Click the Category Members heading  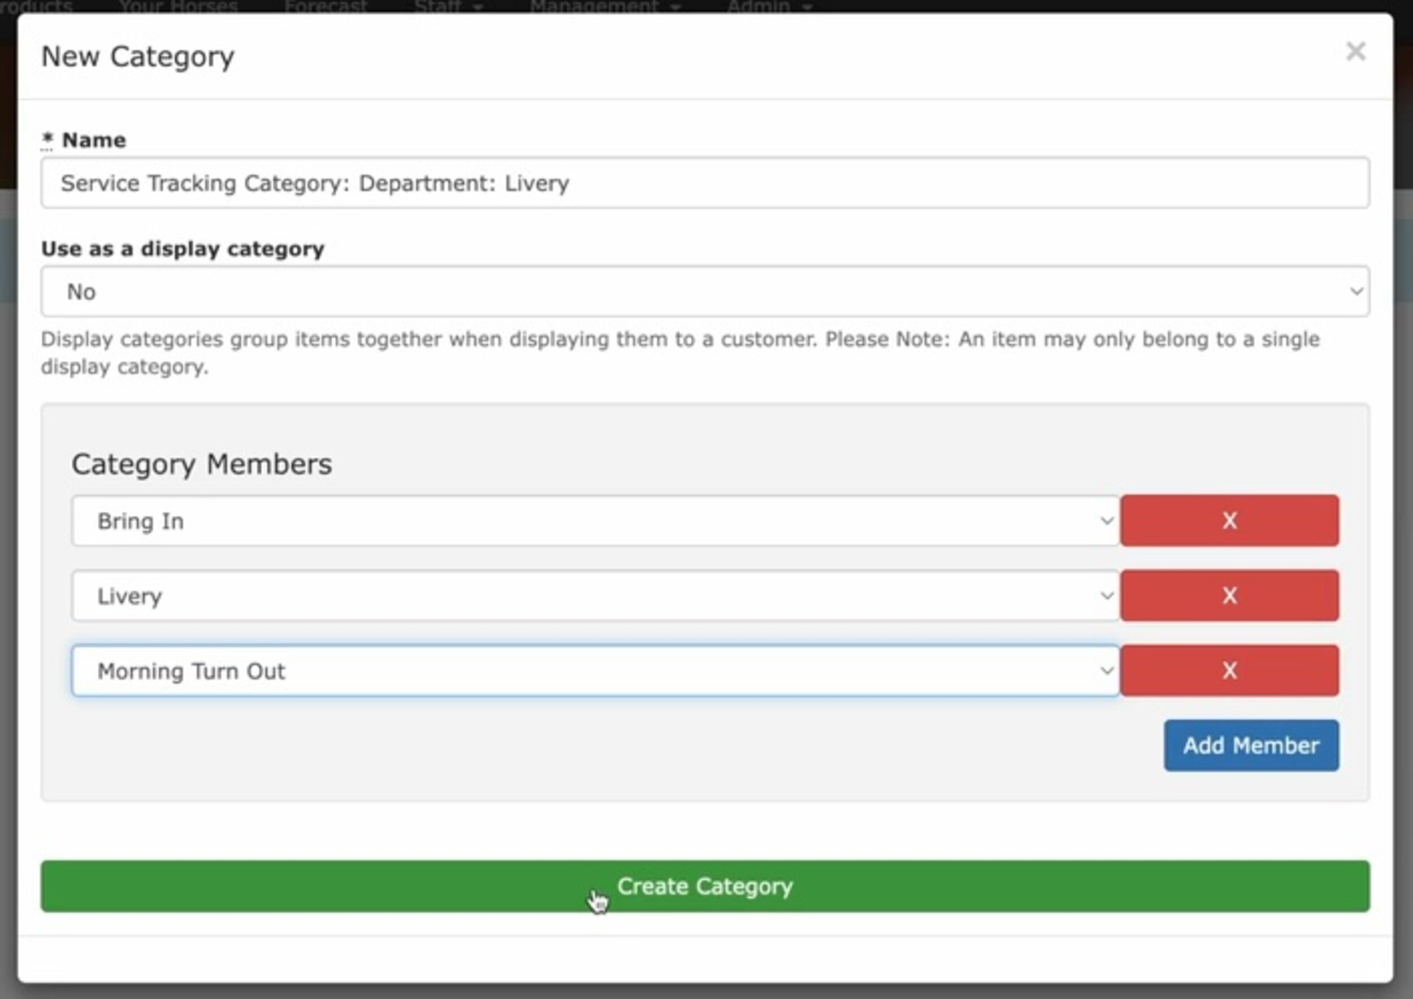point(201,464)
